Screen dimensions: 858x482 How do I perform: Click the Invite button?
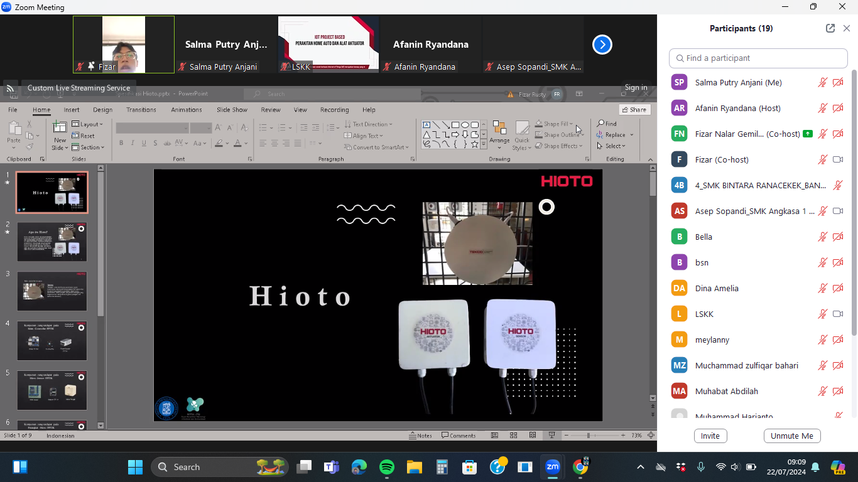710,436
